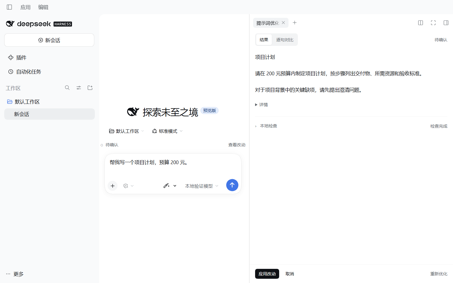Screen dimensions: 453x283
Task: Click the 探索未至之境 headline text
Action: point(170,112)
